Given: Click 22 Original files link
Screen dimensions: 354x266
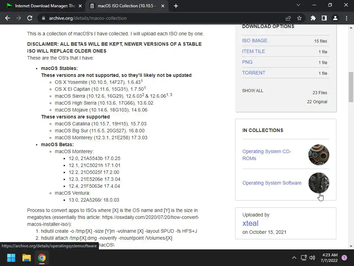Looking at the screenshot, I should click(317, 102).
